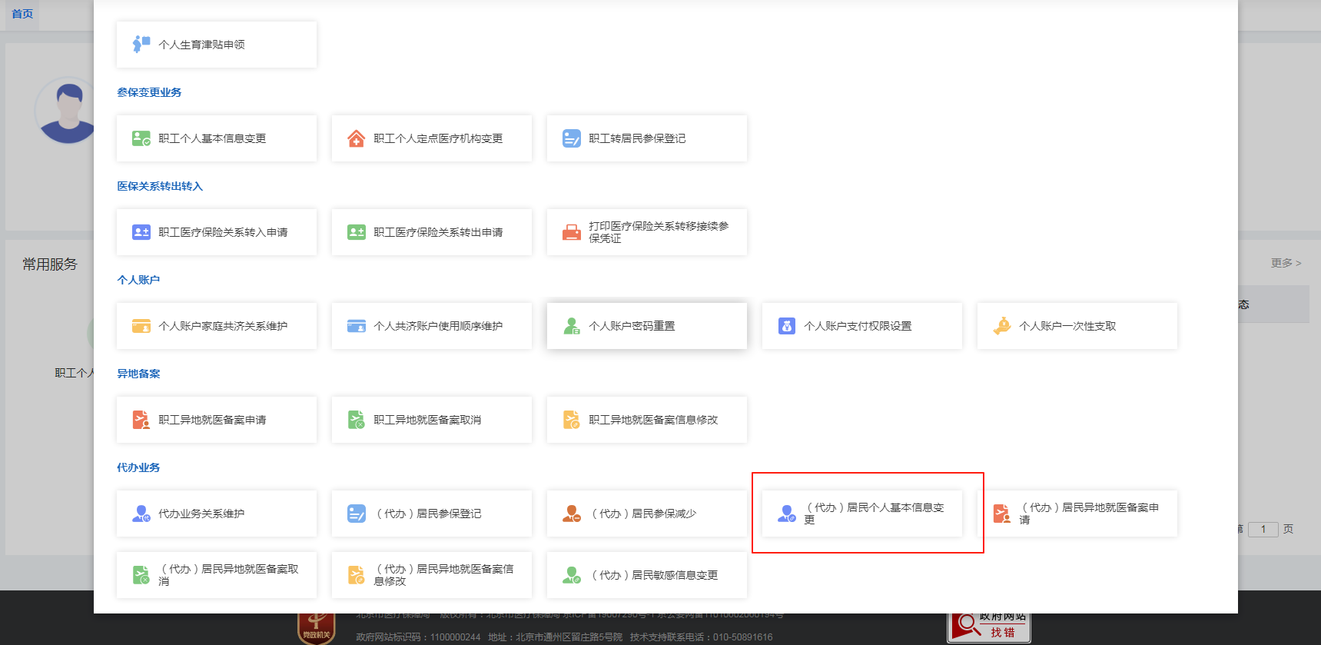This screenshot has width=1321, height=645.
Task: Click the （代办）居民异地就医备案申请 icon
Action: 1002,513
